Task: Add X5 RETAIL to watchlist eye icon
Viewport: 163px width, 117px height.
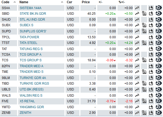Action: click(x=158, y=101)
